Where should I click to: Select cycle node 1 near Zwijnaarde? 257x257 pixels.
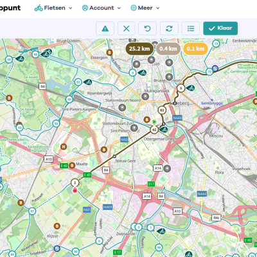click(151, 227)
